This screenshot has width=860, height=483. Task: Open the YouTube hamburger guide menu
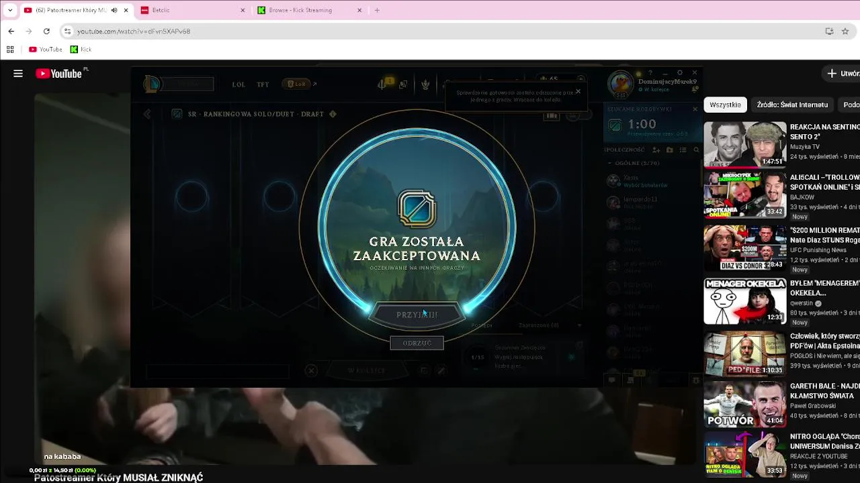coord(18,74)
